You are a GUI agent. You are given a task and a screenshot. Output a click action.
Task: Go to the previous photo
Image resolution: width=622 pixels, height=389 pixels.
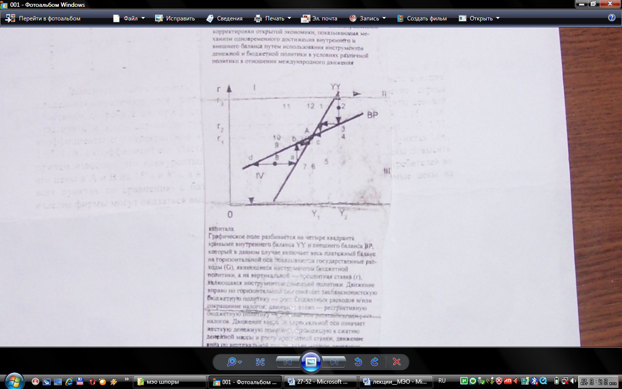[x=287, y=362]
